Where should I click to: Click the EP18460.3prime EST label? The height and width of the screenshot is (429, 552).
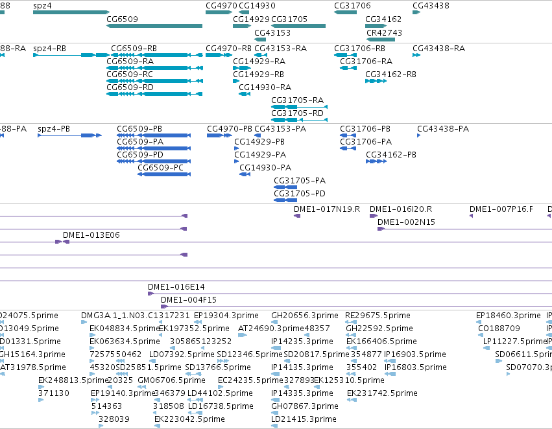[x=509, y=316]
